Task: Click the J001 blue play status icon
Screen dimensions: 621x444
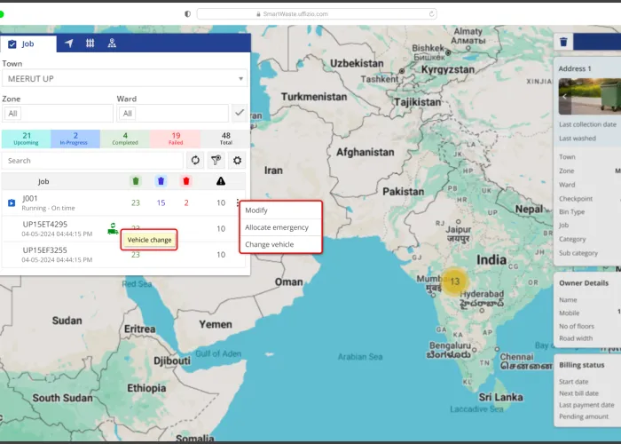Action: [12, 202]
